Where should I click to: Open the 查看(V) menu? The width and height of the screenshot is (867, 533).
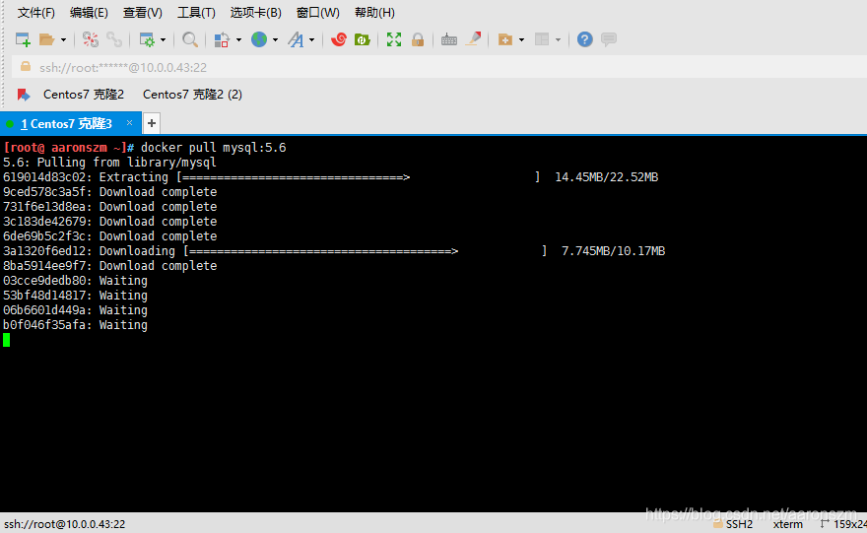click(x=143, y=12)
